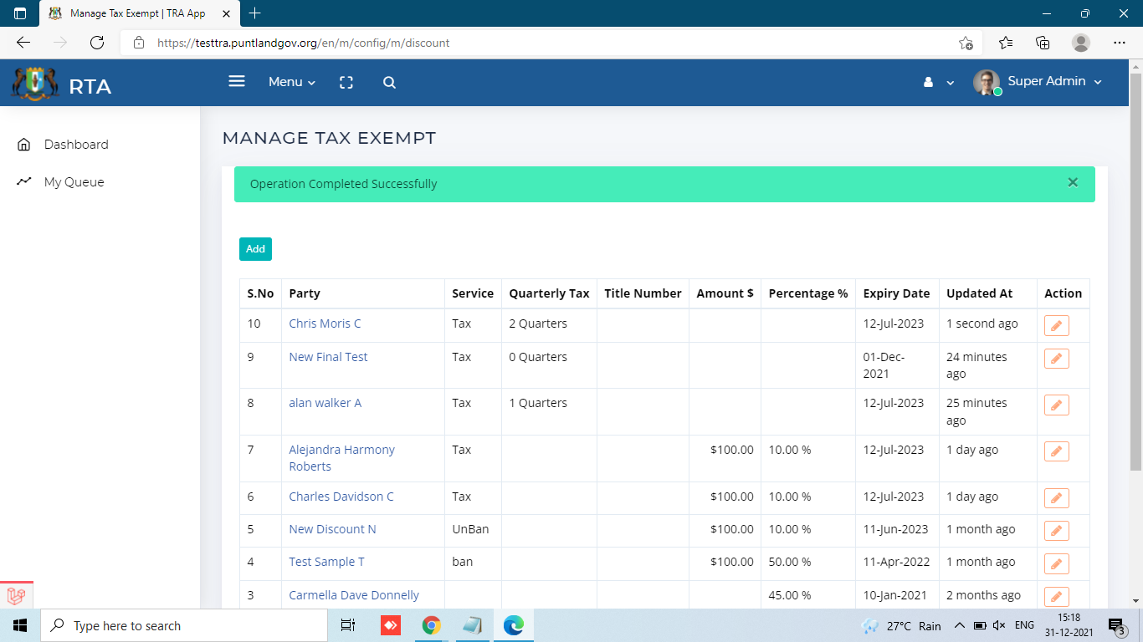Click the RTA logo emblem
Viewport: 1143px width, 642px height.
pyautogui.click(x=35, y=84)
